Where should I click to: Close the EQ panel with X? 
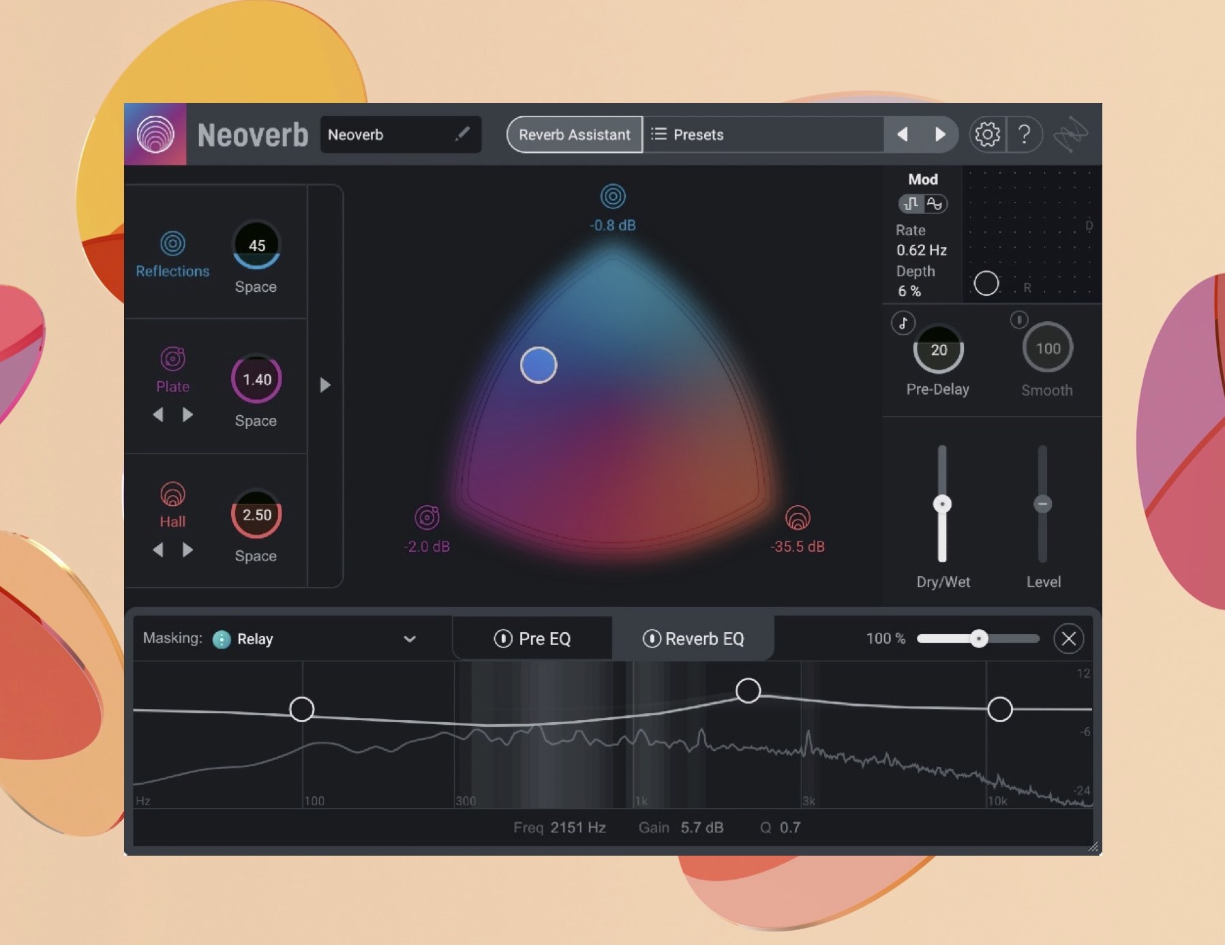[1068, 639]
